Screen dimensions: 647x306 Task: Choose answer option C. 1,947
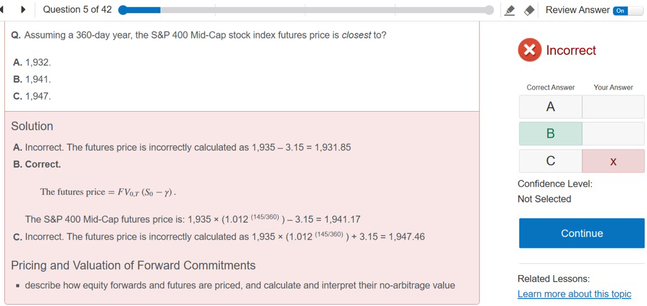tap(32, 97)
